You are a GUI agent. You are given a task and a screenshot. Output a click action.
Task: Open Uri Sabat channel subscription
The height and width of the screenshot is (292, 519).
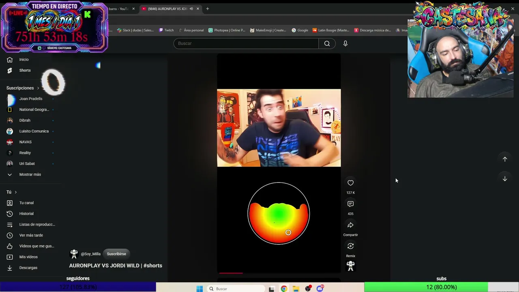point(31,163)
